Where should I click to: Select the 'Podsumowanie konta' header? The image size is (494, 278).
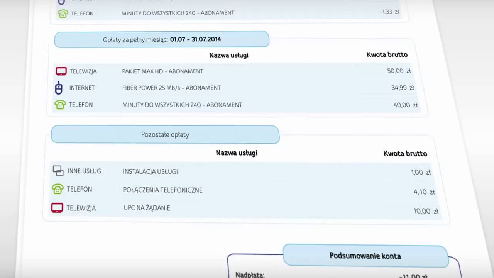click(365, 256)
